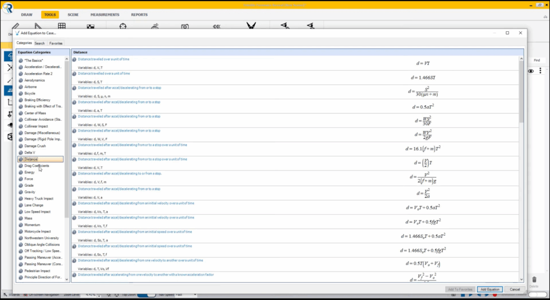Select the Drag Coefficients category

pyautogui.click(x=37, y=166)
